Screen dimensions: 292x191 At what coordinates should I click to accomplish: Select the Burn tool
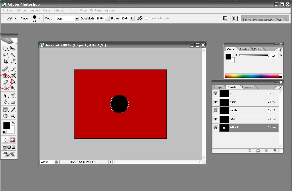(13, 88)
